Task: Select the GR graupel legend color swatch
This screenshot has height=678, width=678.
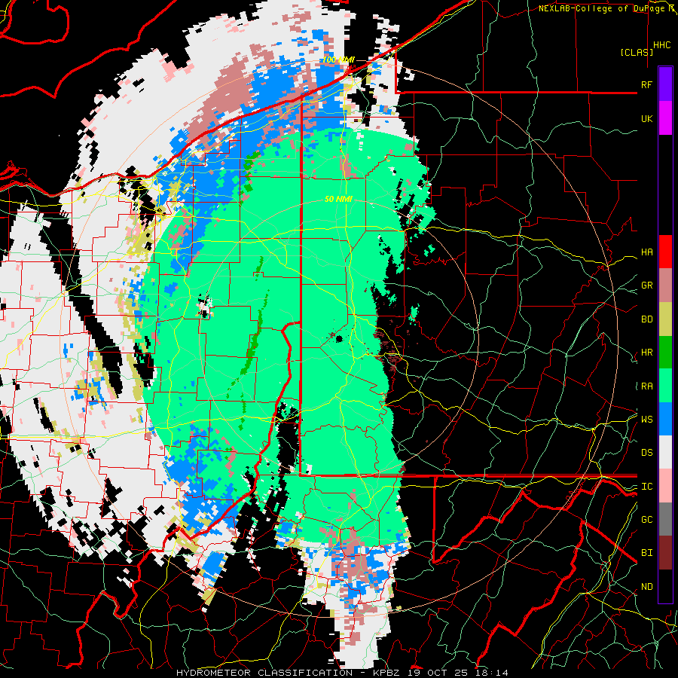Action: 665,286
